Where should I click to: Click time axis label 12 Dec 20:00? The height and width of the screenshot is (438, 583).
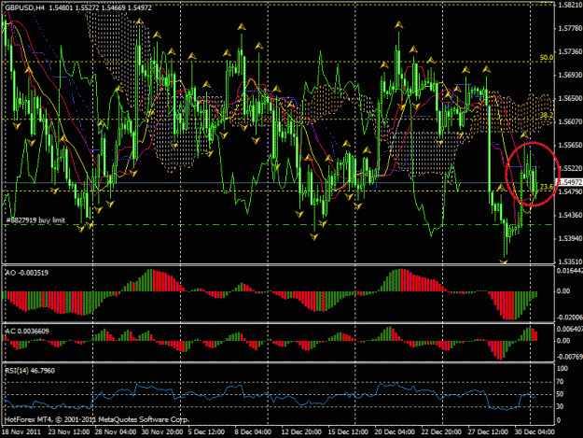301,432
